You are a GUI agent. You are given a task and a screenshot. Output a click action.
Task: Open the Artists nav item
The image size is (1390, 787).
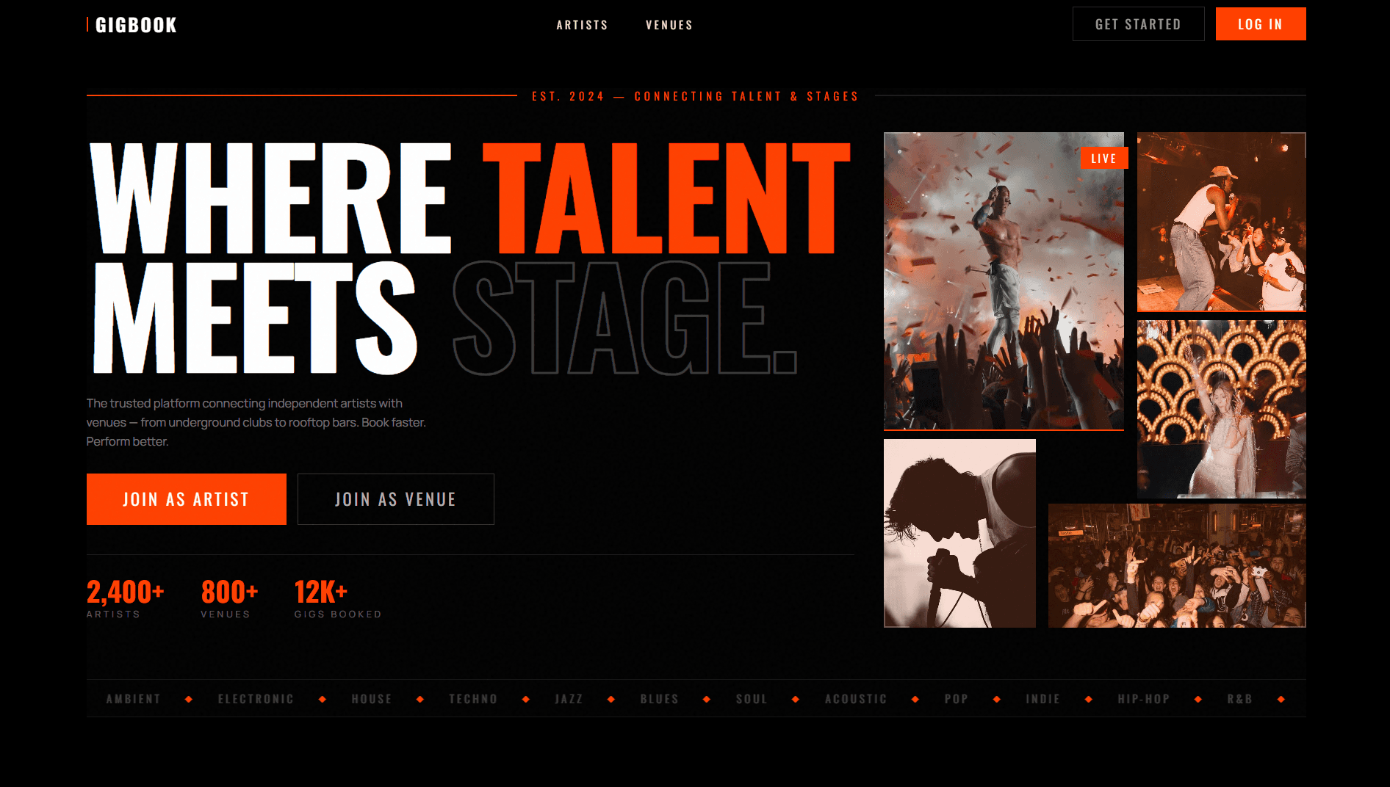coord(582,25)
